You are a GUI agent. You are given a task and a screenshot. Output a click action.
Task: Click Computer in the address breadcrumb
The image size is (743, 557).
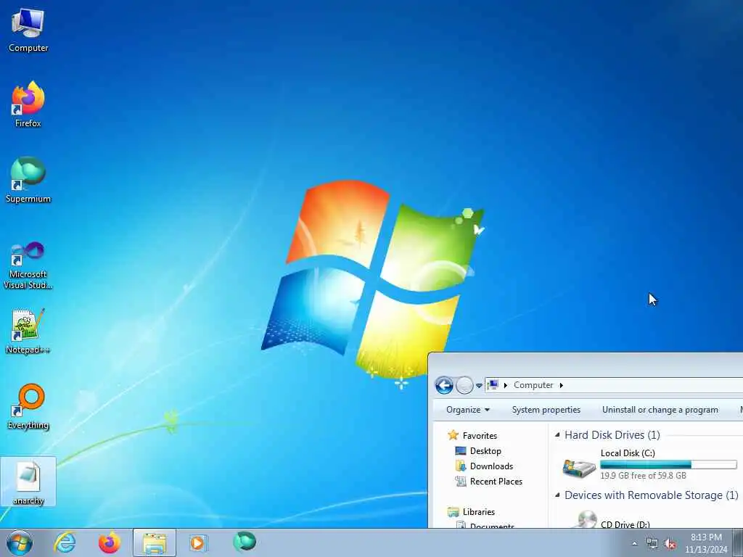point(533,385)
